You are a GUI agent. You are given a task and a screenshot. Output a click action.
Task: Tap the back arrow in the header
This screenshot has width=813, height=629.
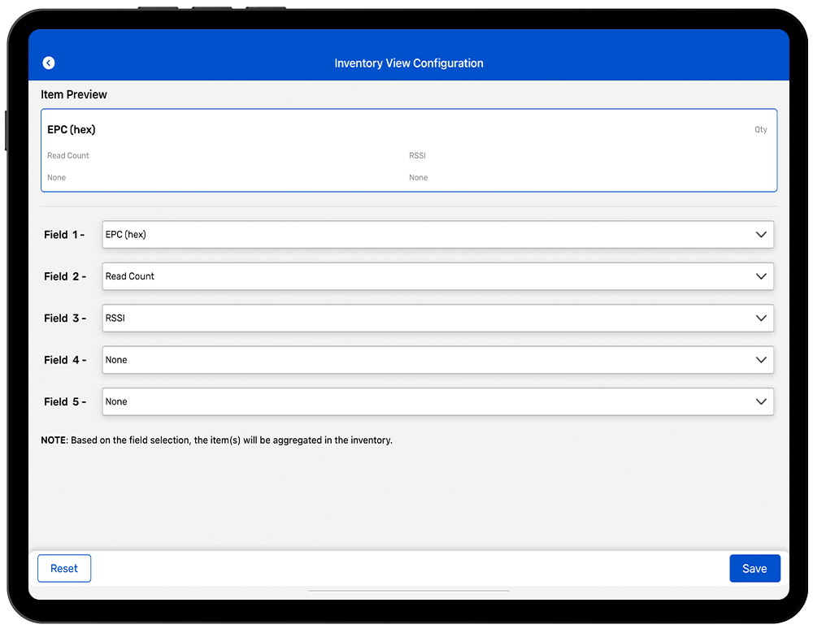[x=49, y=63]
